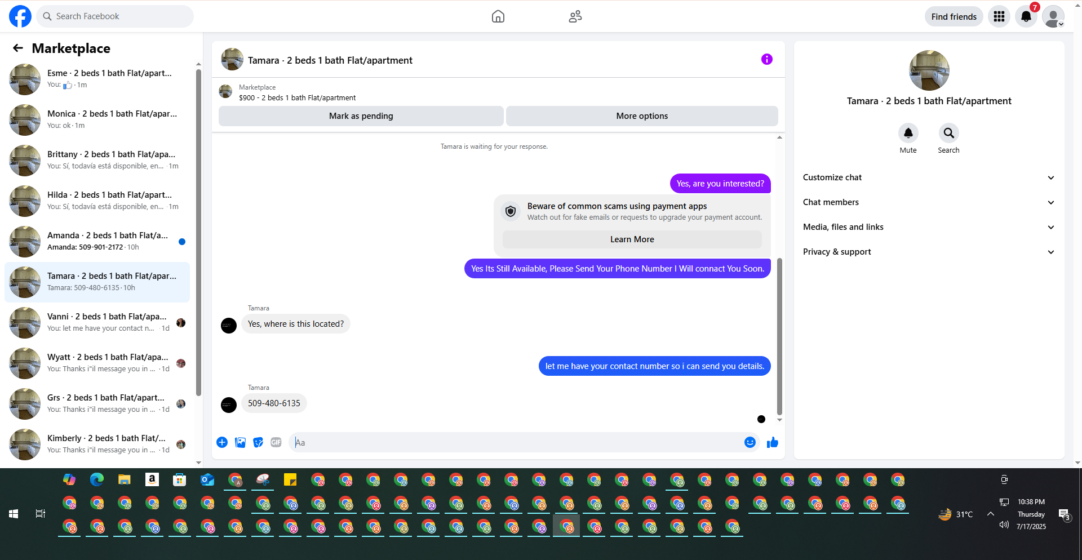Open the unread Amanda conversation
Viewport: 1082px width, 560px height.
97,242
